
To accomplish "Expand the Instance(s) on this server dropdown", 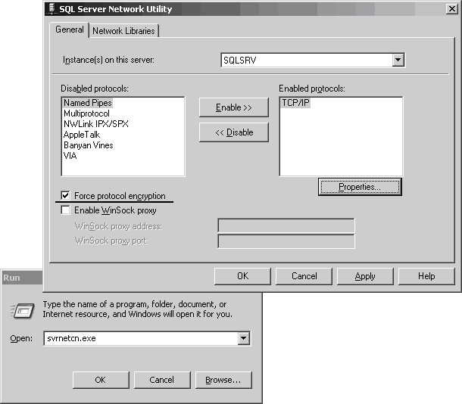I will coord(398,60).
